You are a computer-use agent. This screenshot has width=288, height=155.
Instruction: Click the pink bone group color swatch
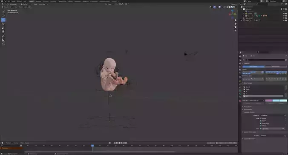(269, 100)
